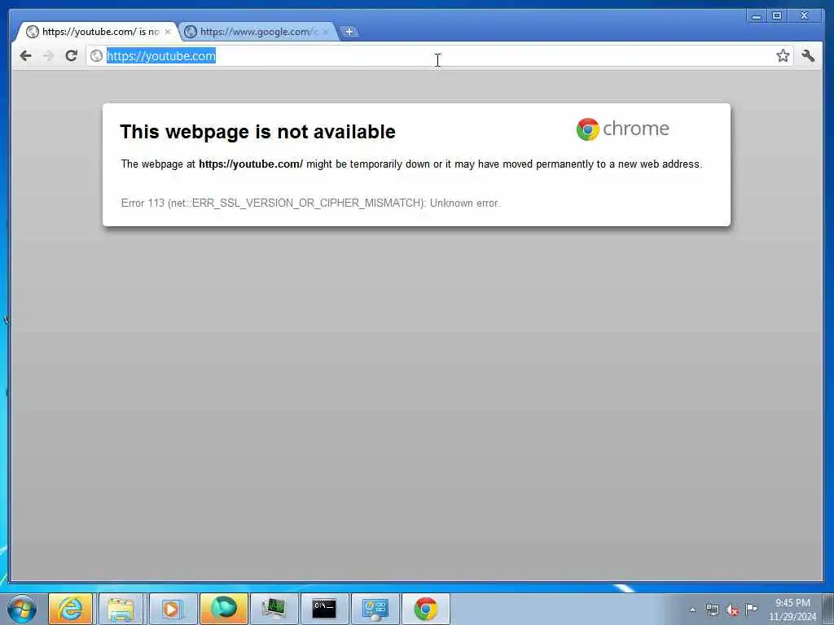Reload the current page
This screenshot has height=625, width=834.
[x=72, y=56]
